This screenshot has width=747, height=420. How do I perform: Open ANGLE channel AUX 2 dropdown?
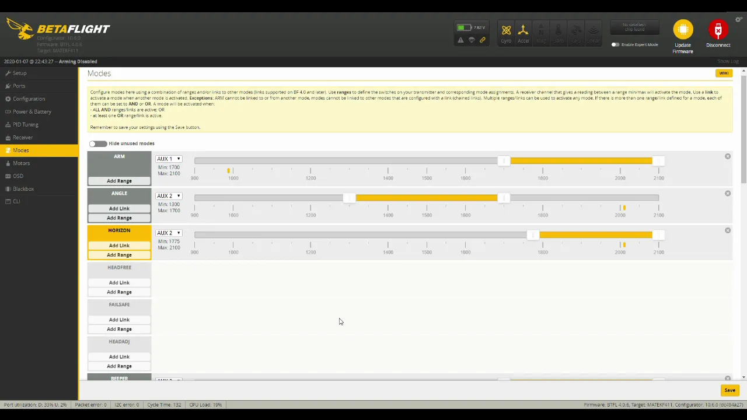pyautogui.click(x=169, y=196)
